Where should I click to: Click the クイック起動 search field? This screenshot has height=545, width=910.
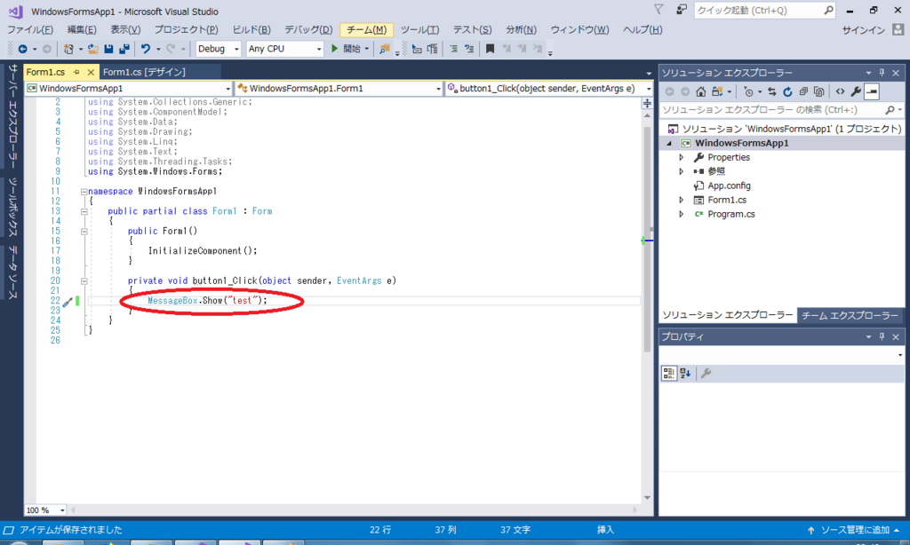tap(765, 11)
